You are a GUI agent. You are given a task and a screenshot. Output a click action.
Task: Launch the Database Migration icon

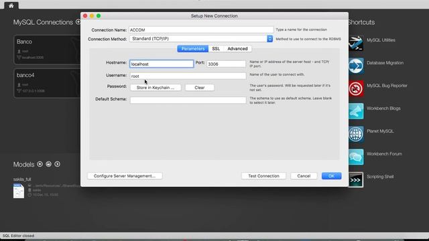coord(356,66)
